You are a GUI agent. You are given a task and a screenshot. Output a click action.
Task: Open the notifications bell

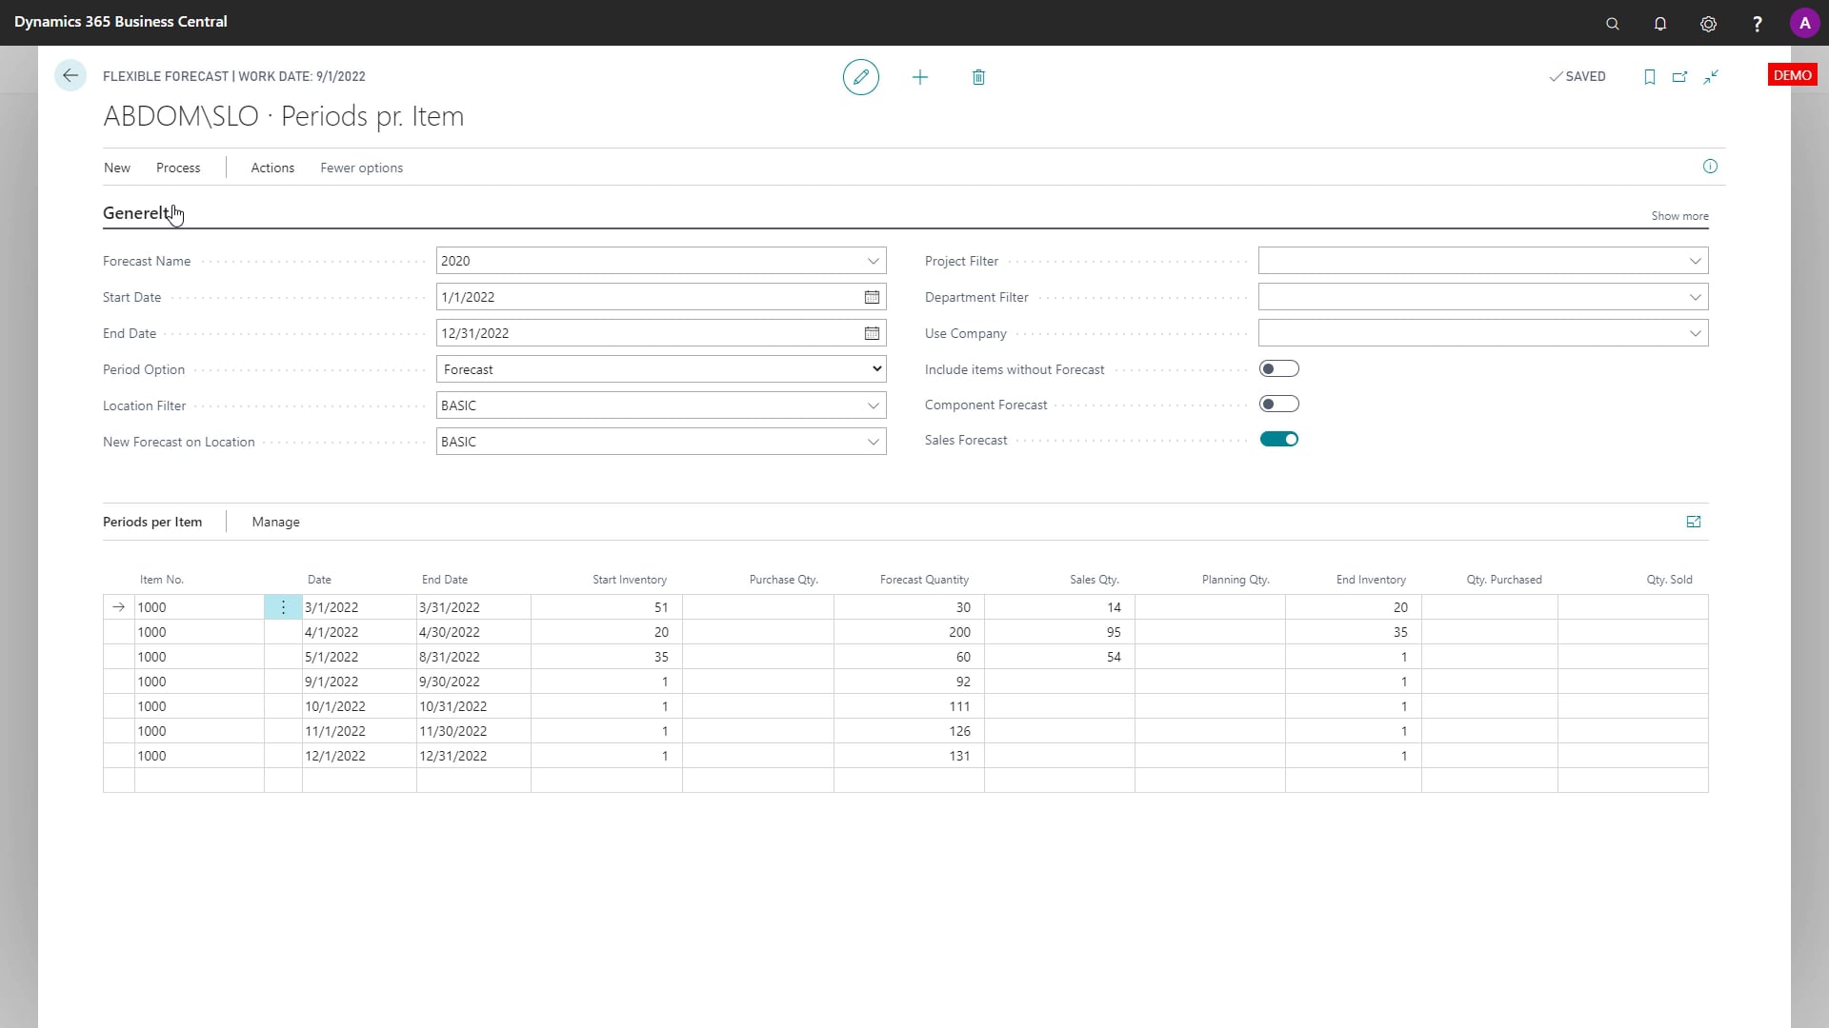tap(1659, 24)
